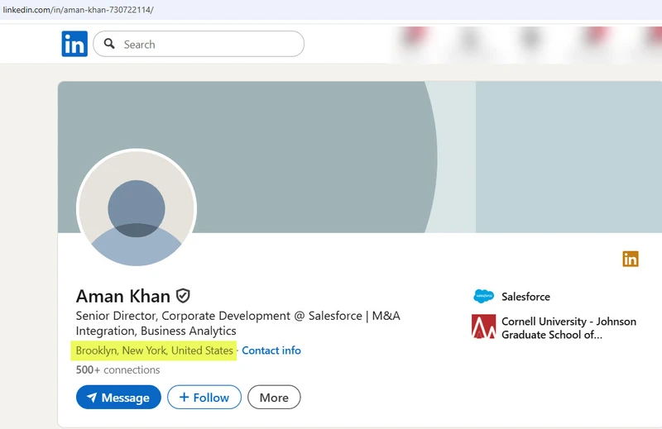662x429 pixels.
Task: Click the LinkedIn home logo
Action: click(74, 44)
